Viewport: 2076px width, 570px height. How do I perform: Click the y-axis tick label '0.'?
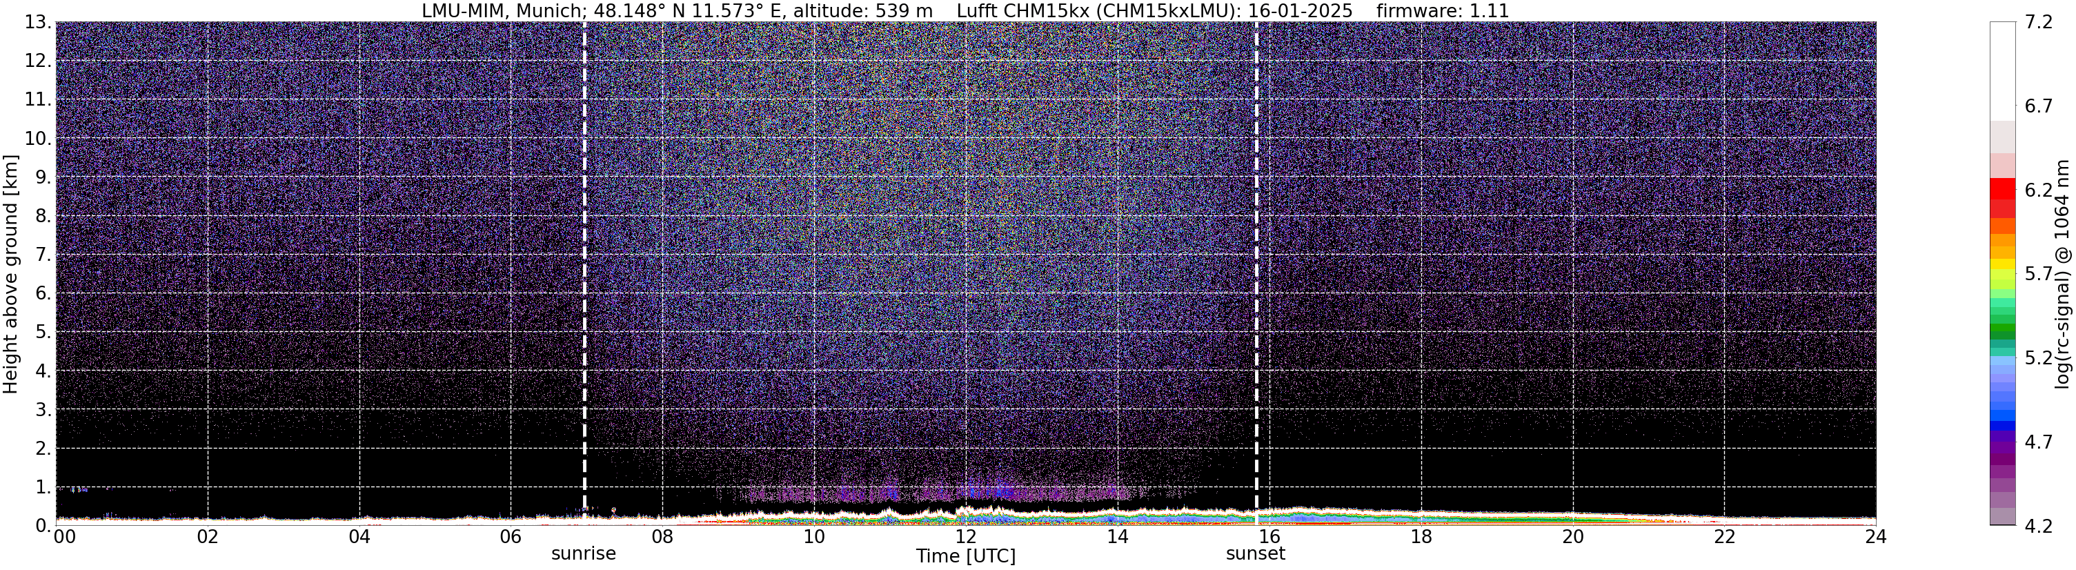[43, 526]
